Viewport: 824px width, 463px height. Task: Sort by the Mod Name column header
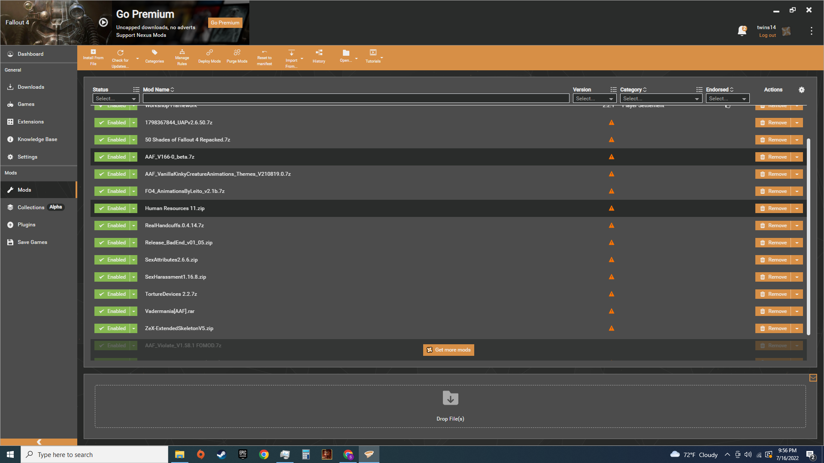[x=158, y=90]
